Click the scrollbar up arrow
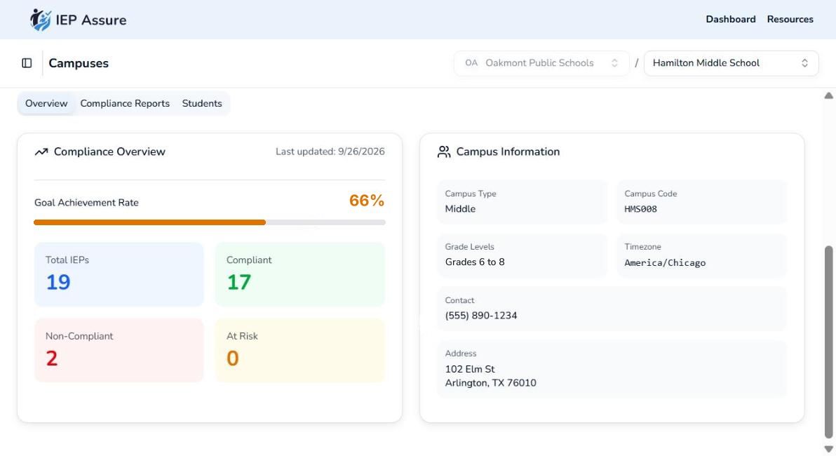Viewport: 836px width, 456px height. (828, 96)
